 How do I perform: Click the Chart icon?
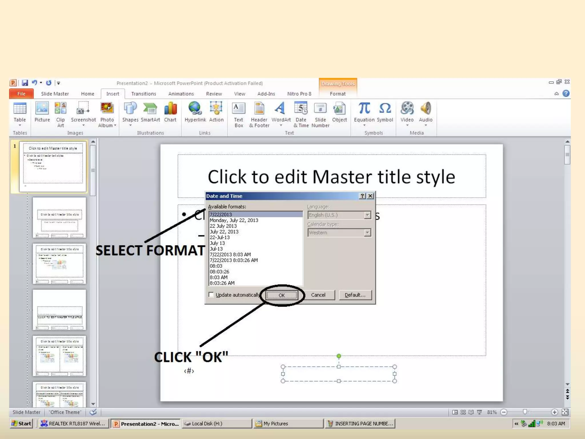point(170,109)
